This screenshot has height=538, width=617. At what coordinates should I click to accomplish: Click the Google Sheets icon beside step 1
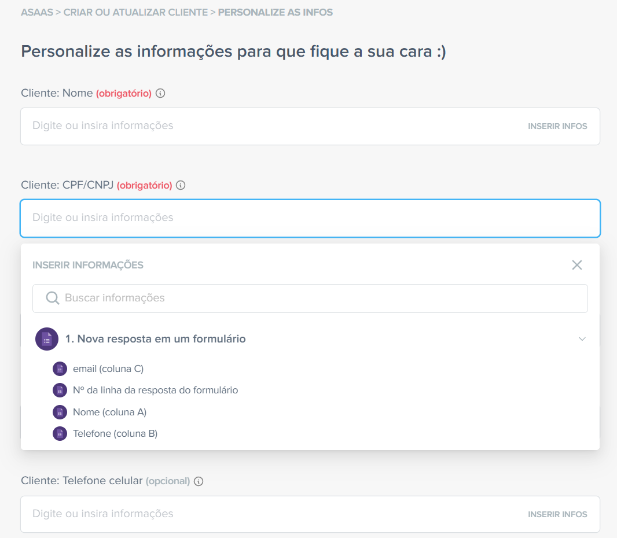(x=47, y=339)
